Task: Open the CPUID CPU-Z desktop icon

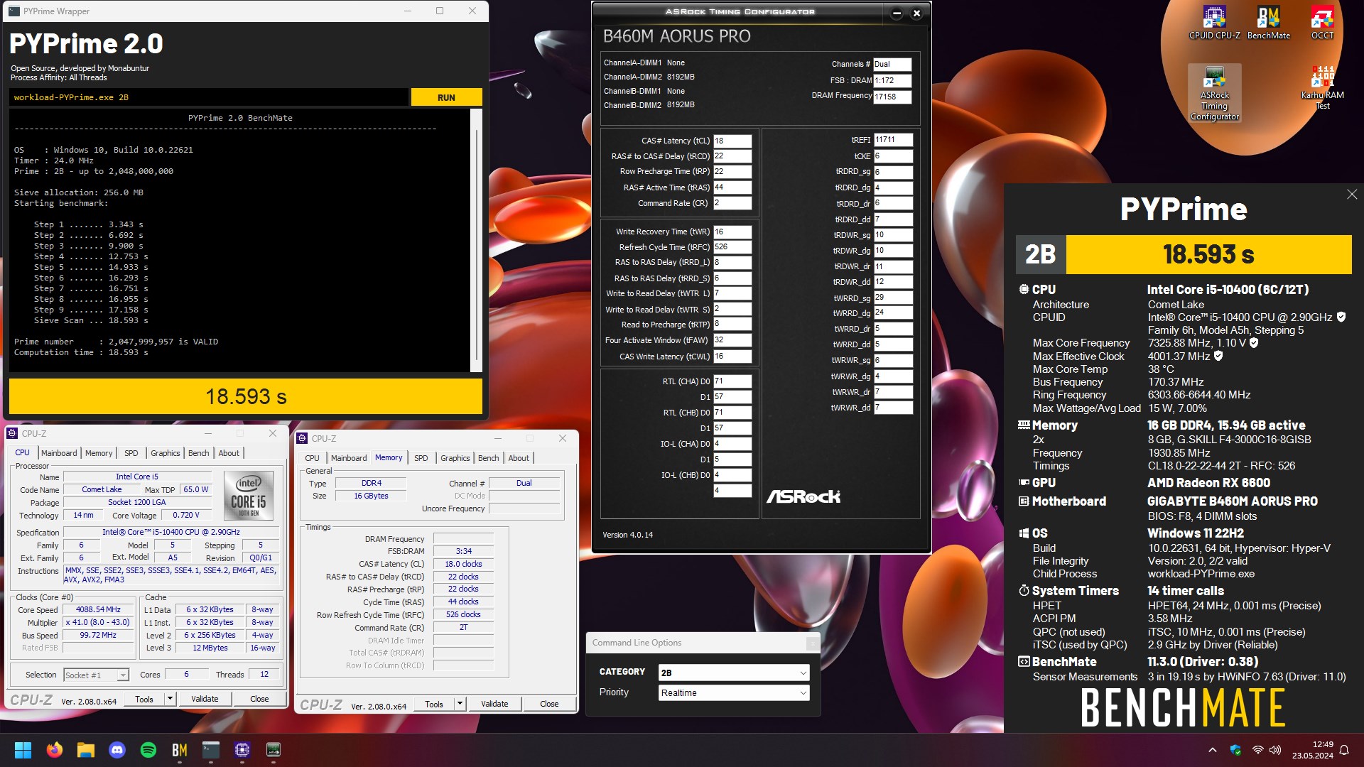Action: point(1214,22)
